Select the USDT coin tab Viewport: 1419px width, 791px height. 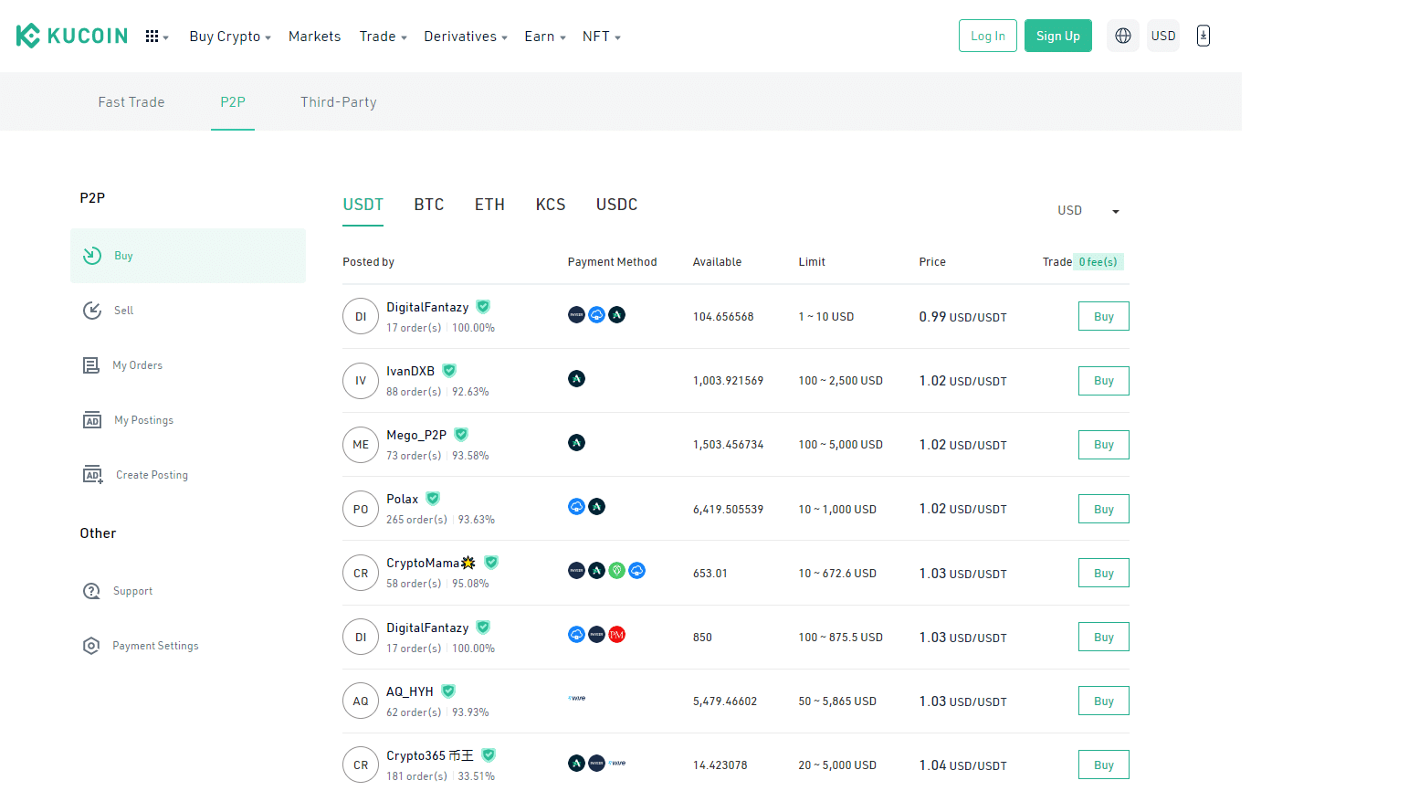(x=363, y=205)
